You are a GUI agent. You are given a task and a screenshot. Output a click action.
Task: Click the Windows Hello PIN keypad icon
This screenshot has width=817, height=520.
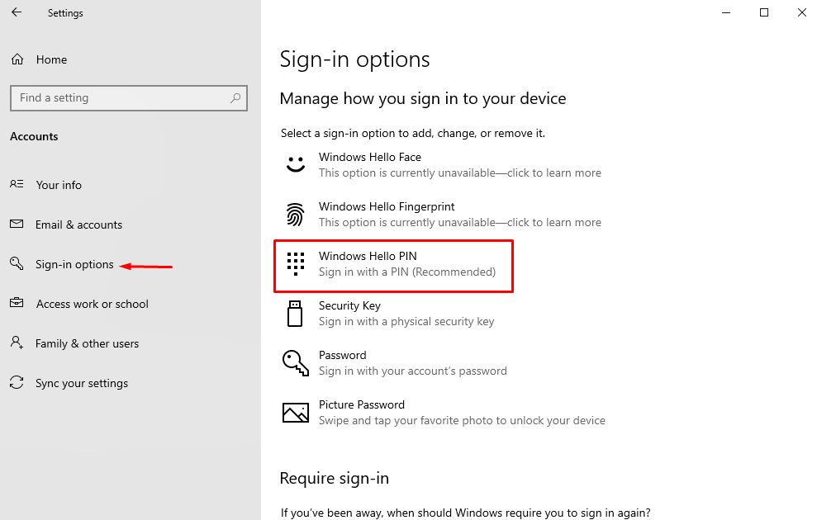[295, 263]
